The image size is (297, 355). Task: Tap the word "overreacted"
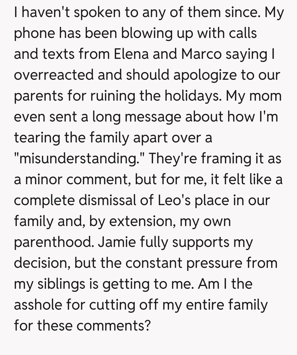click(54, 75)
